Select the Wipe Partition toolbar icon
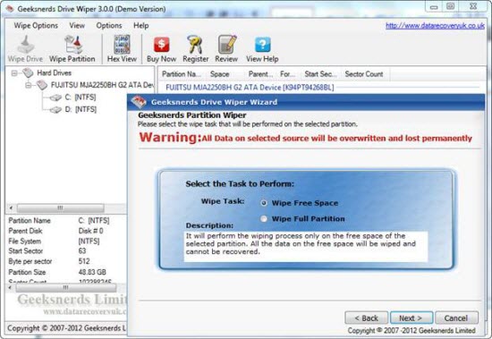Screen dimensions: 492x339 click(72, 45)
